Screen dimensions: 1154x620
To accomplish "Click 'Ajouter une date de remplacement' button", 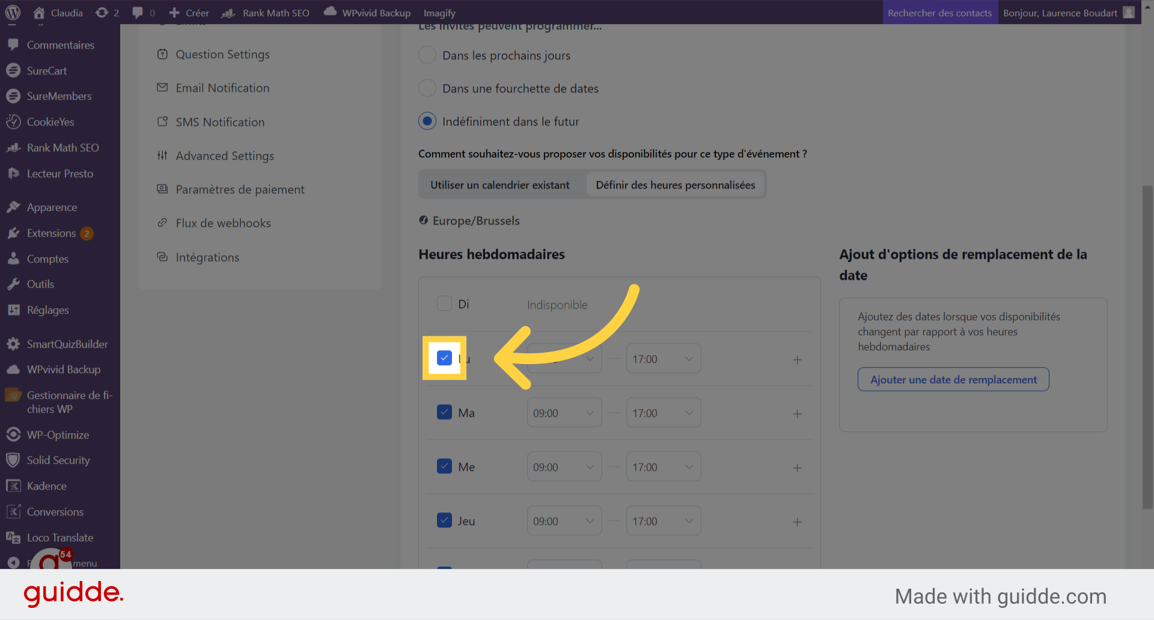I will tap(953, 380).
